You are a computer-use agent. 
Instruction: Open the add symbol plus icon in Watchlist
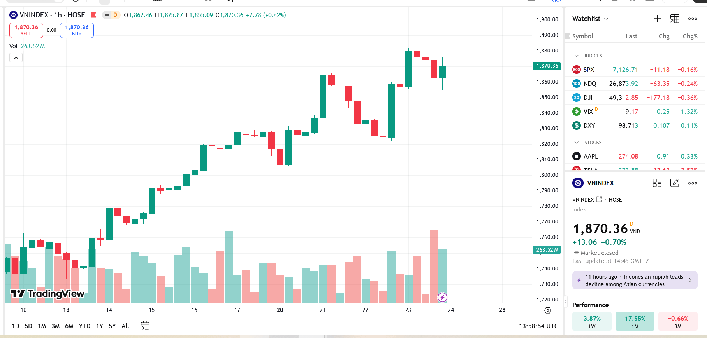coord(657,18)
